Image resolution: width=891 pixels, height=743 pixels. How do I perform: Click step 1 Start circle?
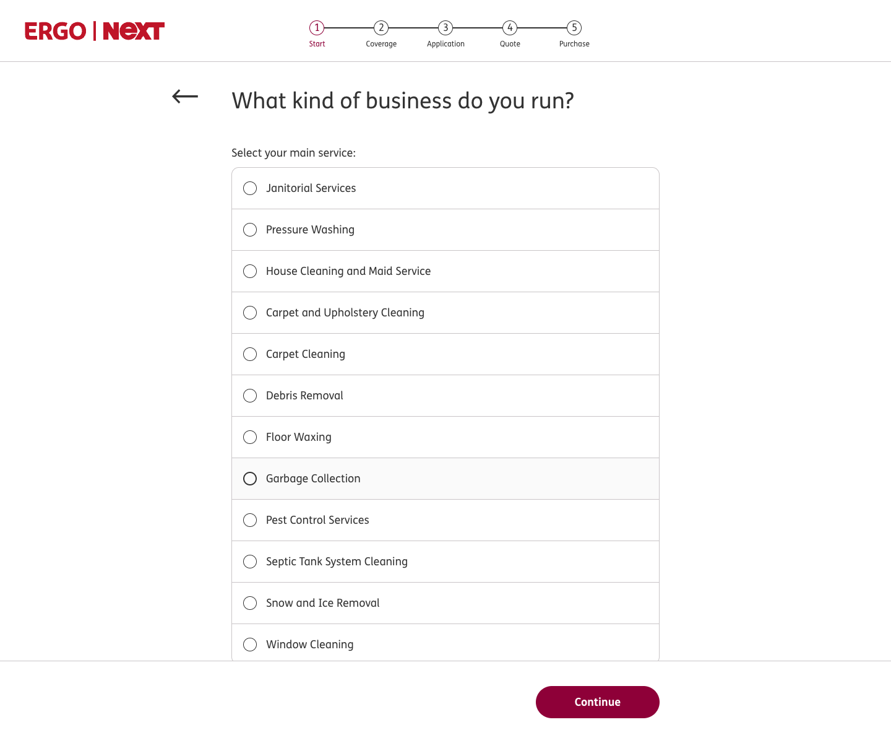(x=317, y=28)
